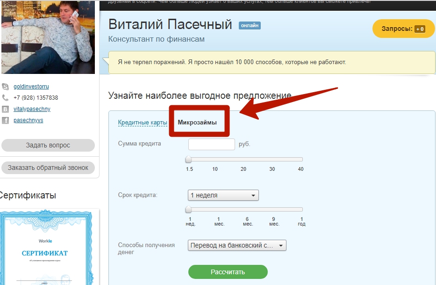Click the loan amount slider handle
The image size is (436, 285).
188,160
